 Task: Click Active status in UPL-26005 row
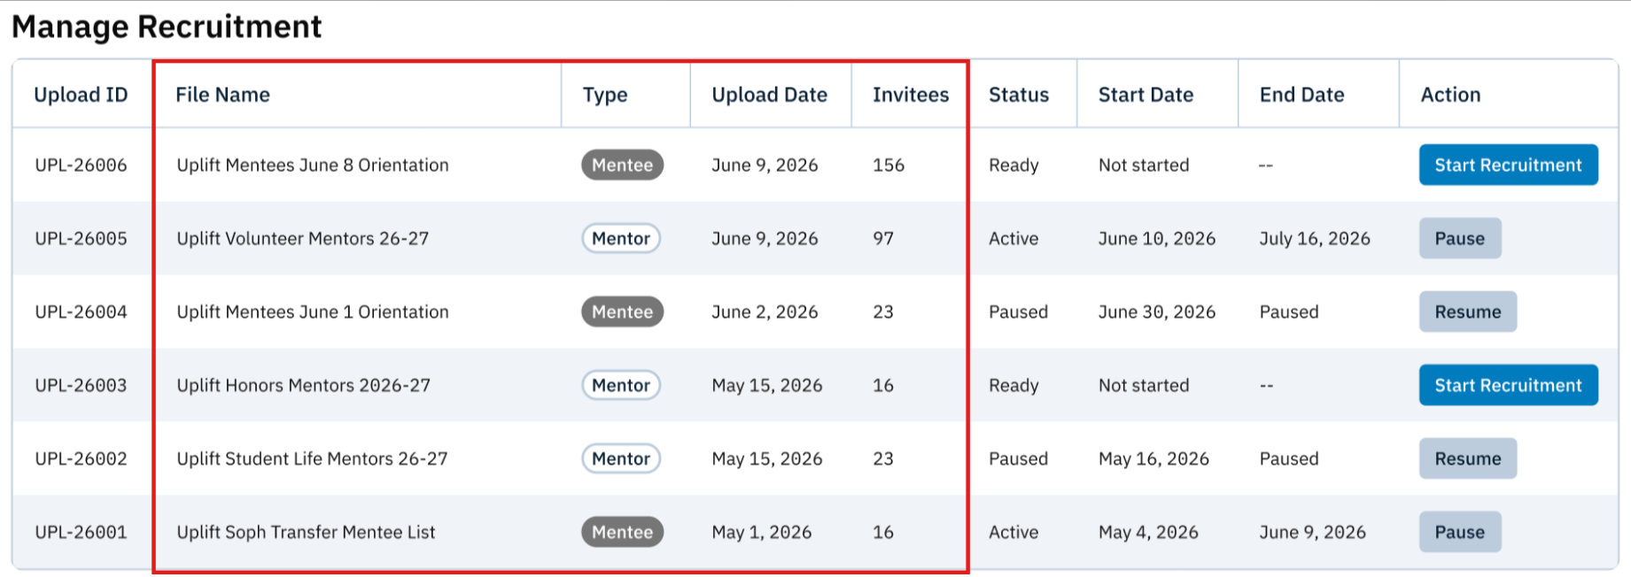(x=1014, y=238)
